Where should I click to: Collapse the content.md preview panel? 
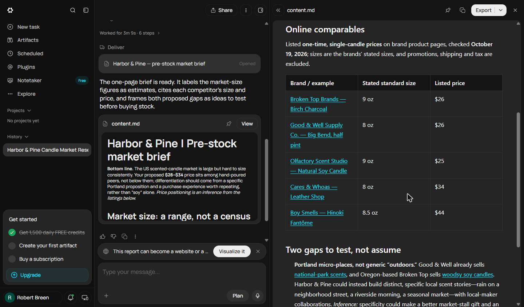click(278, 10)
